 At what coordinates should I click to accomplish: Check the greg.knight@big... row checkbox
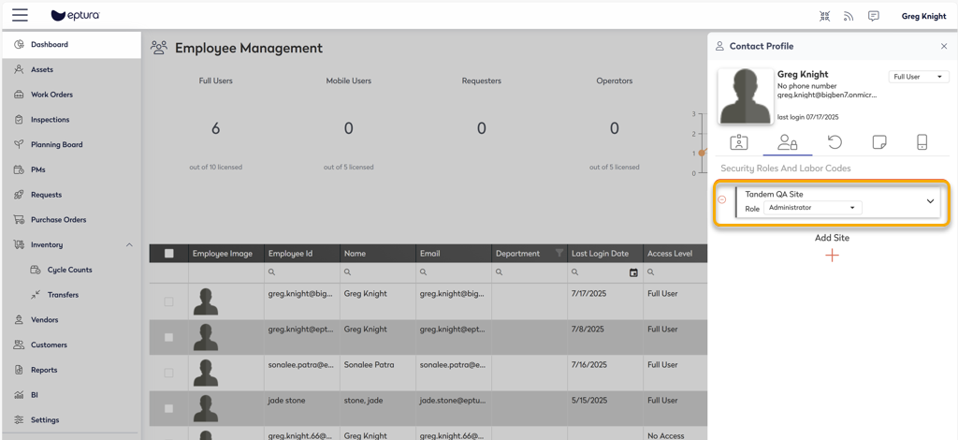tap(169, 301)
